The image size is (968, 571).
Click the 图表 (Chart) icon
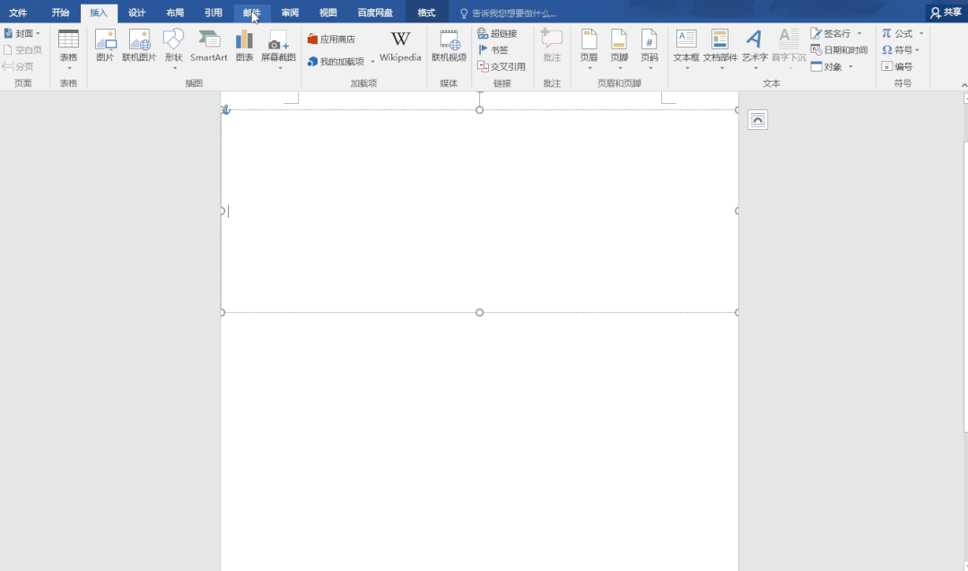(x=244, y=46)
